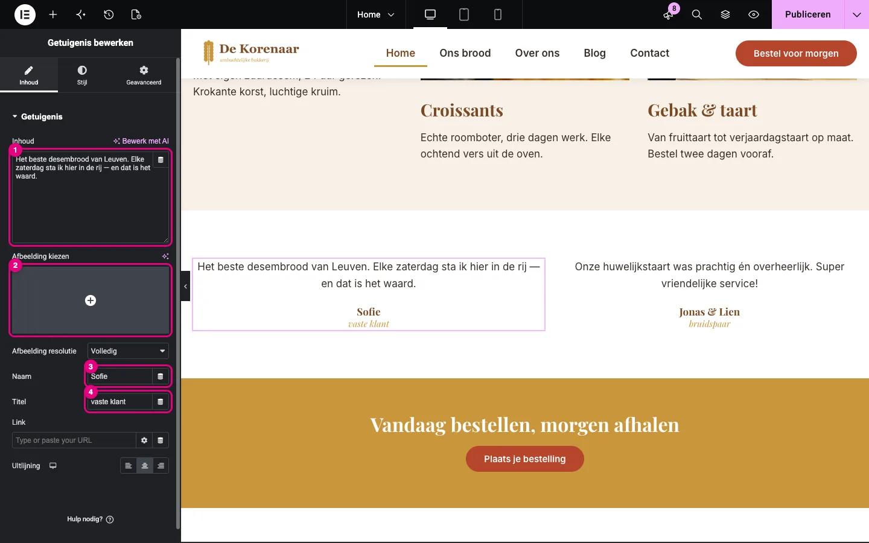The width and height of the screenshot is (869, 543).
Task: Click inside the Inhoud text area
Action: point(91,198)
